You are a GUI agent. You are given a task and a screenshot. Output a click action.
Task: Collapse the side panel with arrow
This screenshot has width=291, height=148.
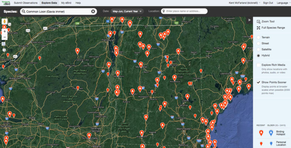coord(249,21)
